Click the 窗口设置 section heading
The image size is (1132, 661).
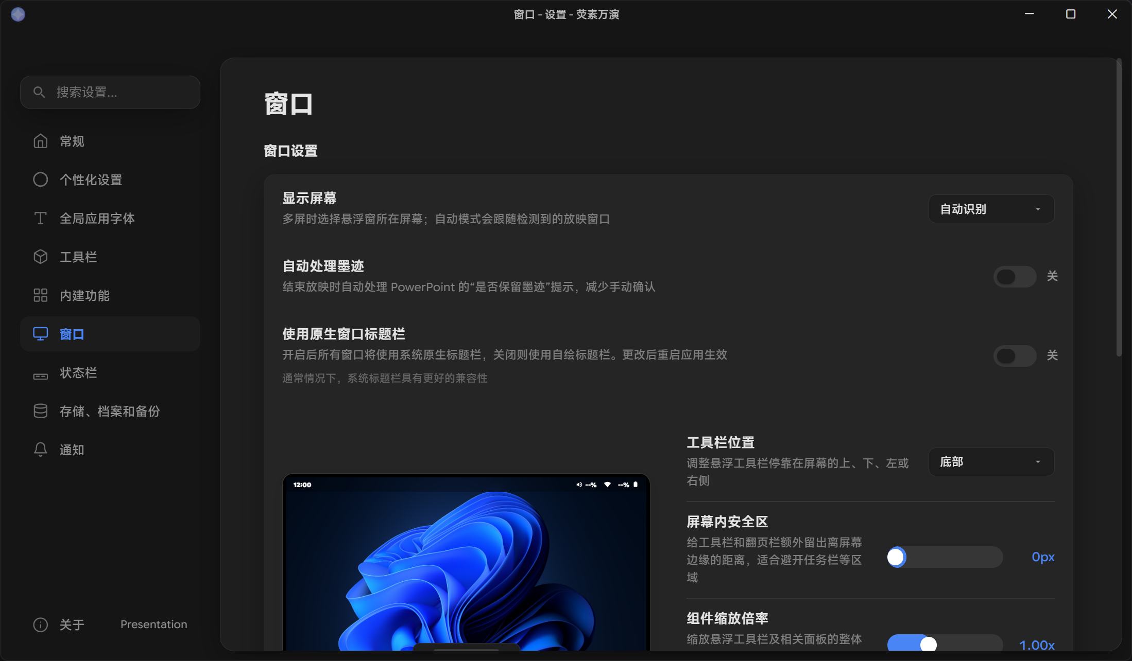point(290,151)
